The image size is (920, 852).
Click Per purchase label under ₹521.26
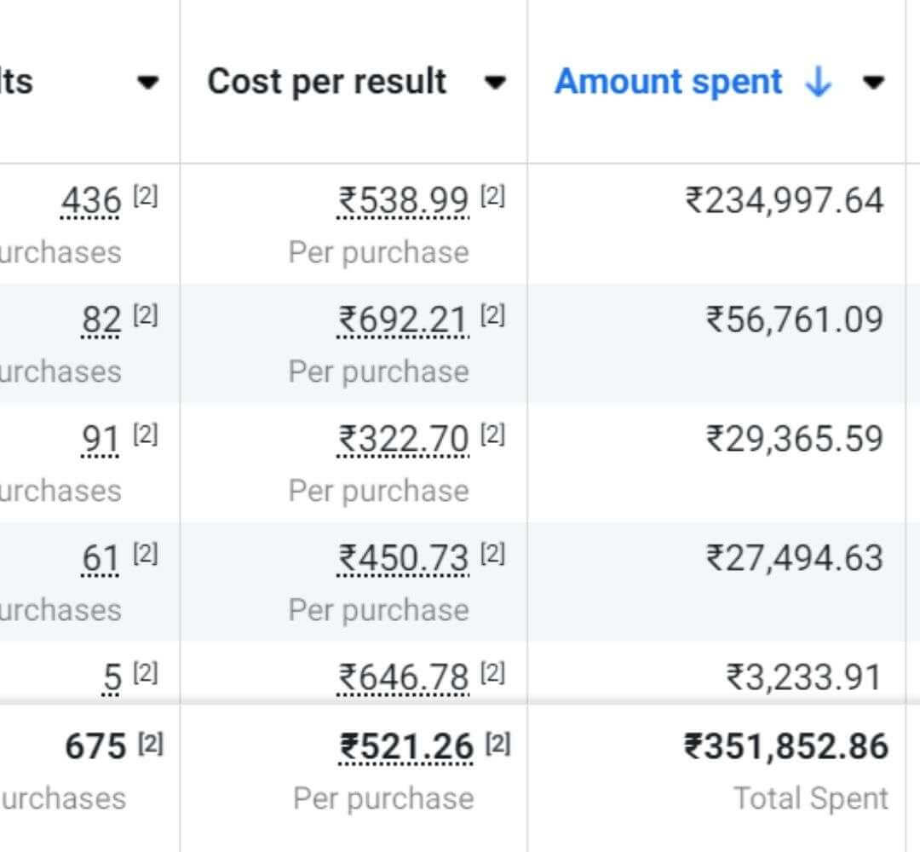point(383,798)
